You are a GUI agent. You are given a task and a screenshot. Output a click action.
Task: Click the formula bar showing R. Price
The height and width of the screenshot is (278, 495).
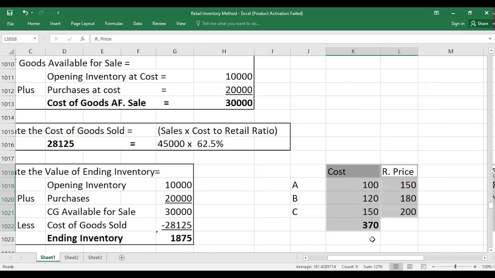click(x=288, y=39)
